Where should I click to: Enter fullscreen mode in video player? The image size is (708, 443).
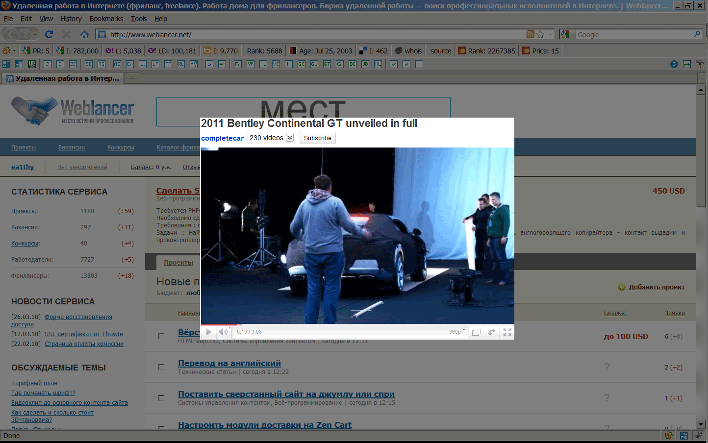(x=507, y=332)
